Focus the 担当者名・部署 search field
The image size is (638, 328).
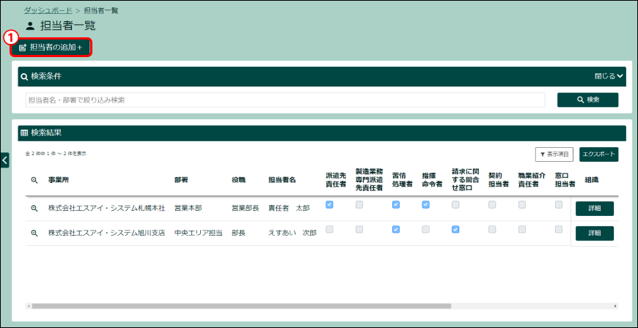pos(285,100)
